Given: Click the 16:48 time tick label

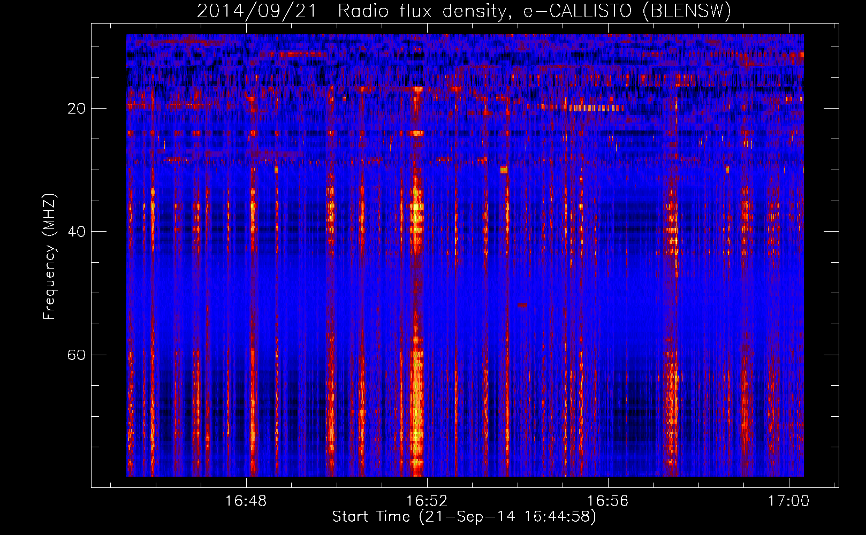Looking at the screenshot, I should coord(246,501).
